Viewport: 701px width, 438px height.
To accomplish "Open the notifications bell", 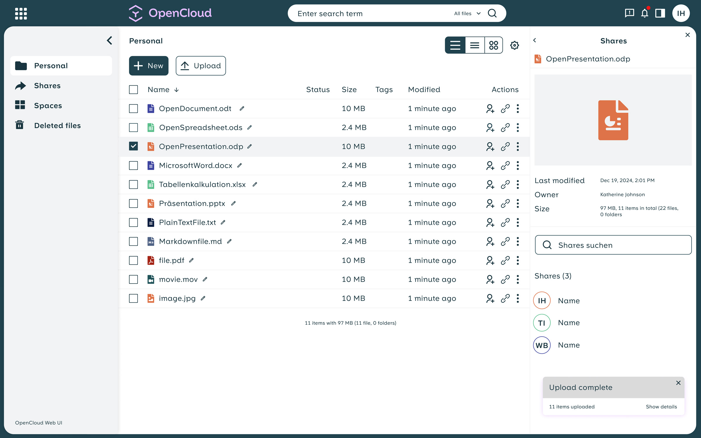I will [644, 13].
